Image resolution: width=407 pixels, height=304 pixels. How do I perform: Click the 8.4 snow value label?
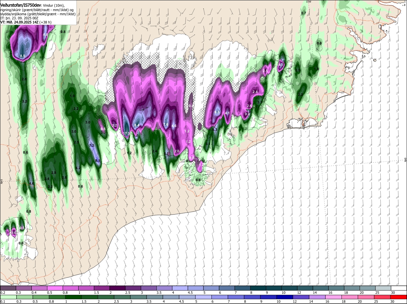(x=137, y=125)
